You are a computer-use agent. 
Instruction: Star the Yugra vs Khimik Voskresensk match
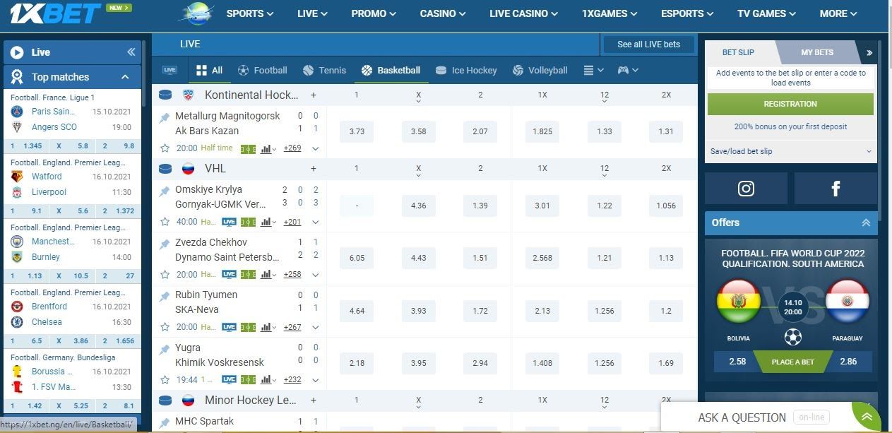click(165, 379)
